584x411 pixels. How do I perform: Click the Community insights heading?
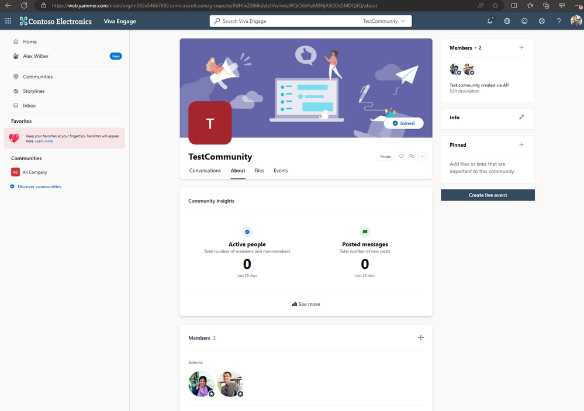click(x=211, y=201)
